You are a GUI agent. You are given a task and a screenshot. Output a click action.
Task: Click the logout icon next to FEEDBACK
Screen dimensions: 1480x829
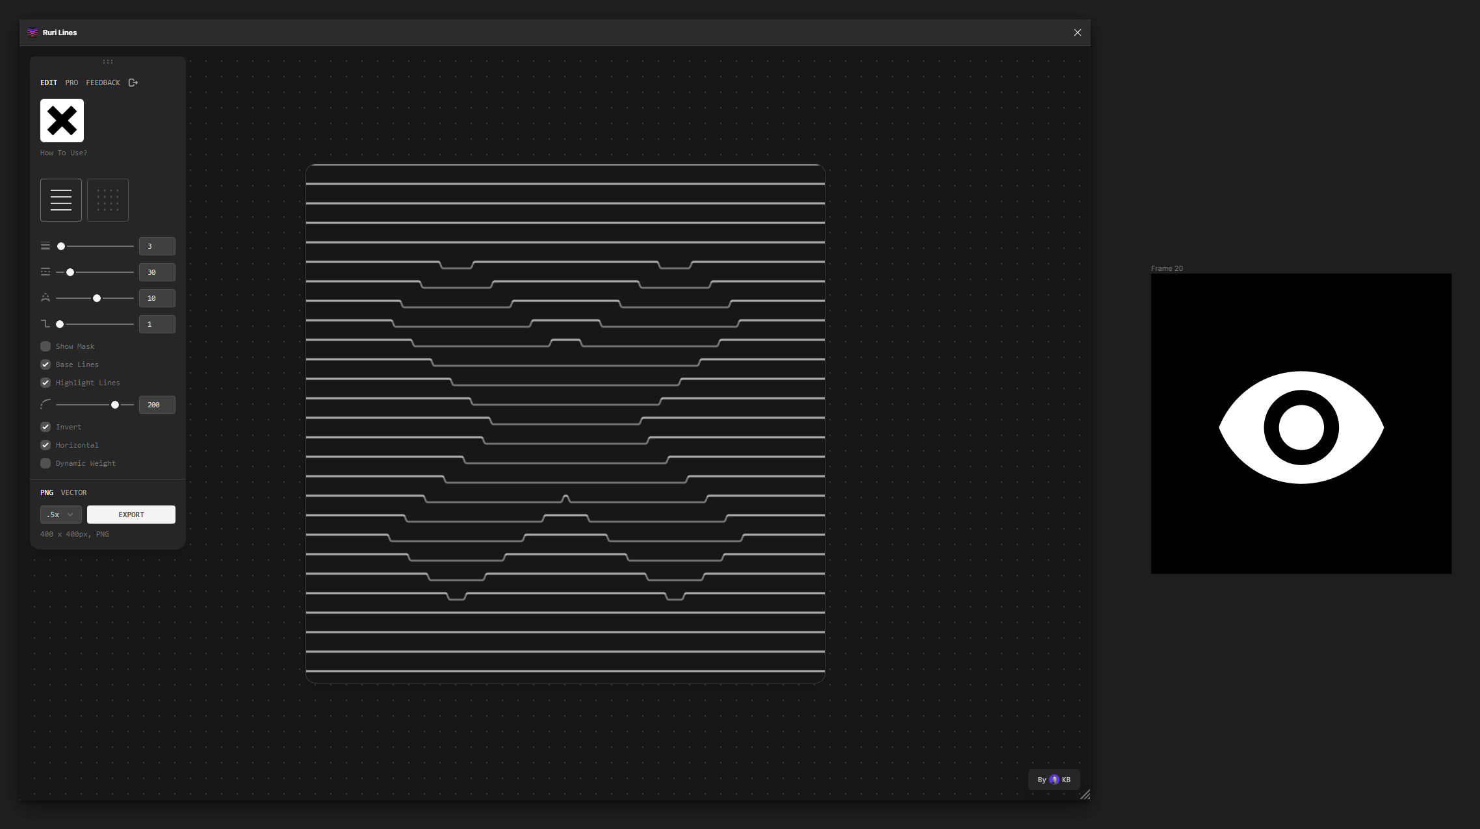tap(133, 83)
